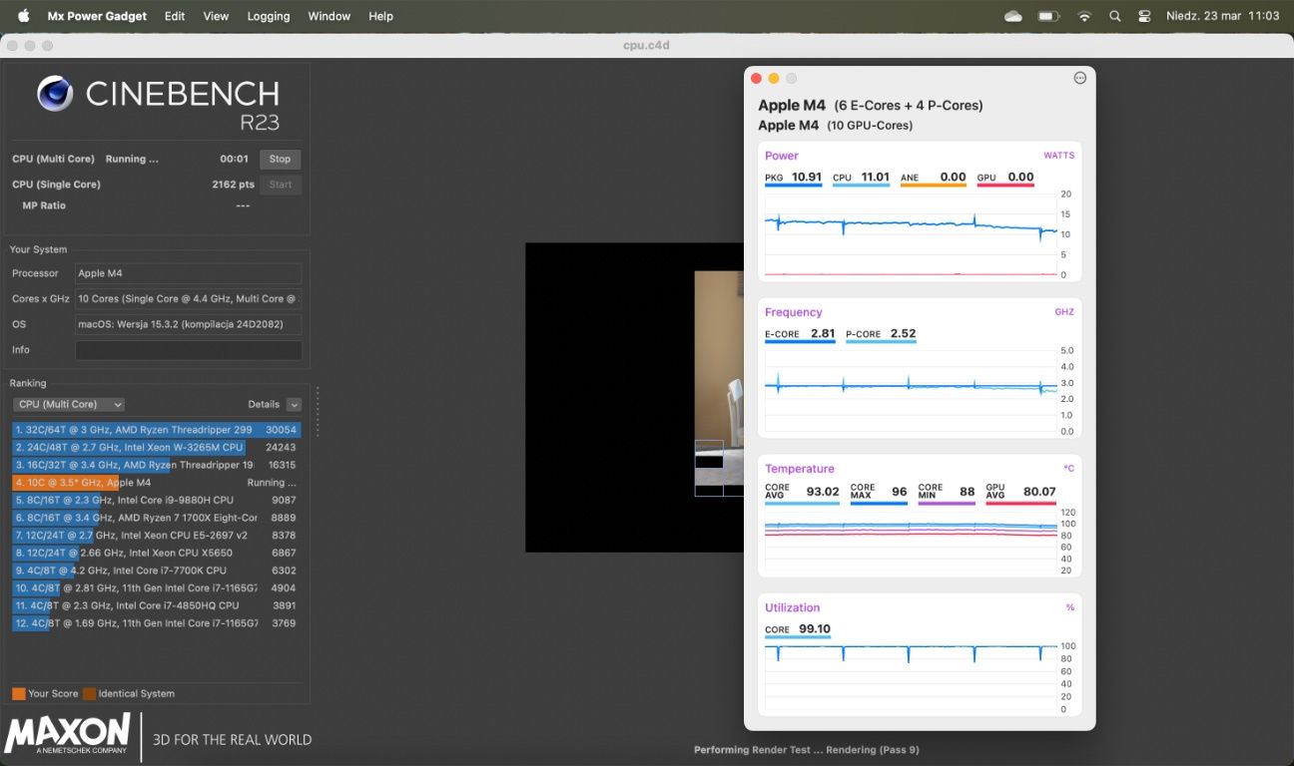1294x766 pixels.
Task: Open the Edit menu
Action: pos(175,16)
